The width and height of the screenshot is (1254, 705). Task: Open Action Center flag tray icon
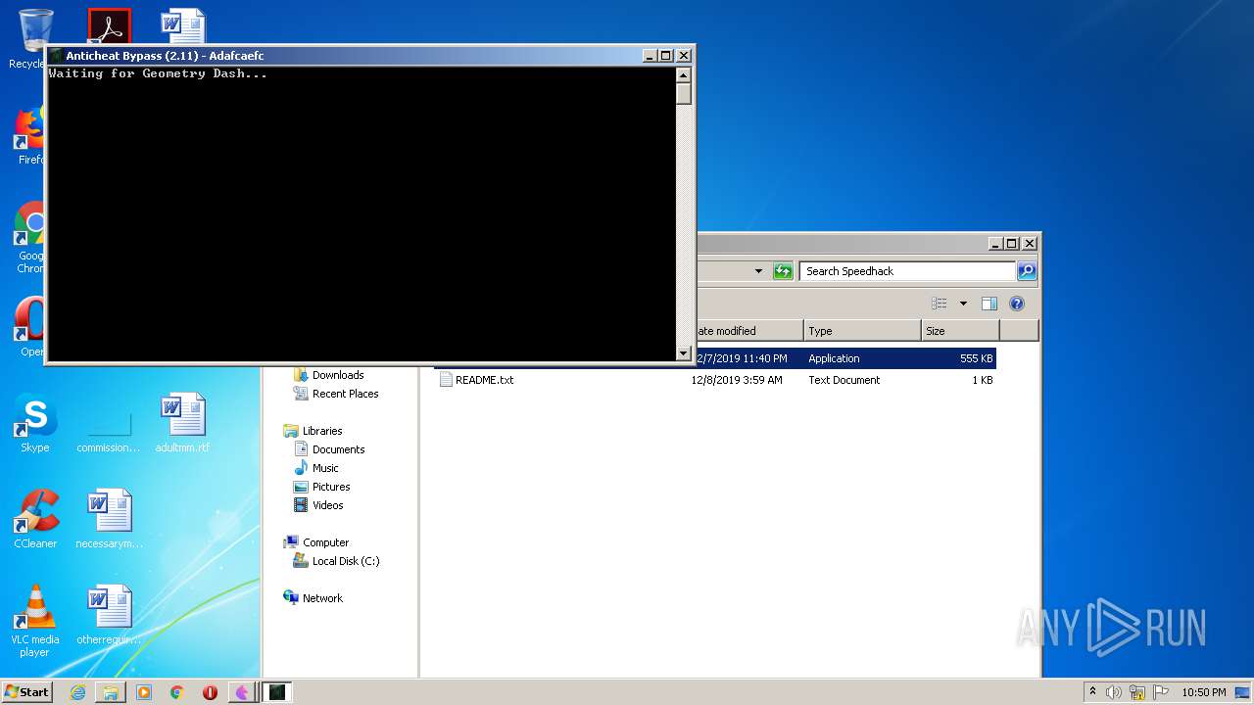point(1161,692)
